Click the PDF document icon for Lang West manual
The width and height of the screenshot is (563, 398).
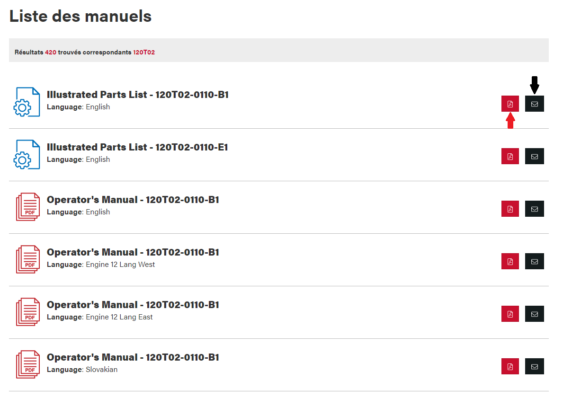point(28,259)
